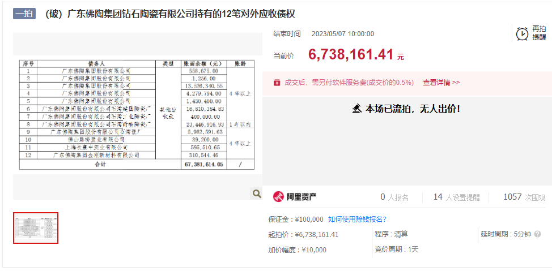Click the 起拍价 ¥6,738,161.41 text
Image resolution: width=552 pixels, height=271 pixels.
point(303,234)
